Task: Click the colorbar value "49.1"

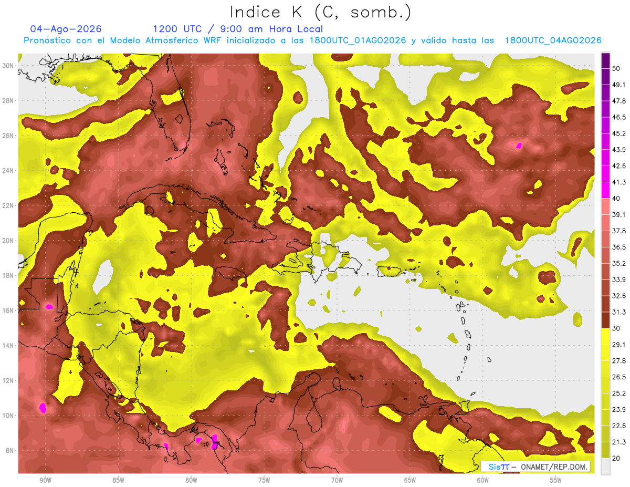Action: pyautogui.click(x=619, y=85)
